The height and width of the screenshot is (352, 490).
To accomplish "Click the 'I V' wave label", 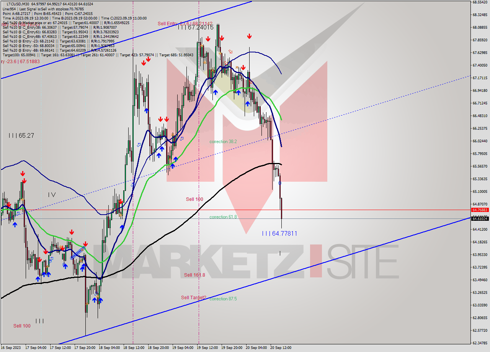I will click(x=52, y=195).
